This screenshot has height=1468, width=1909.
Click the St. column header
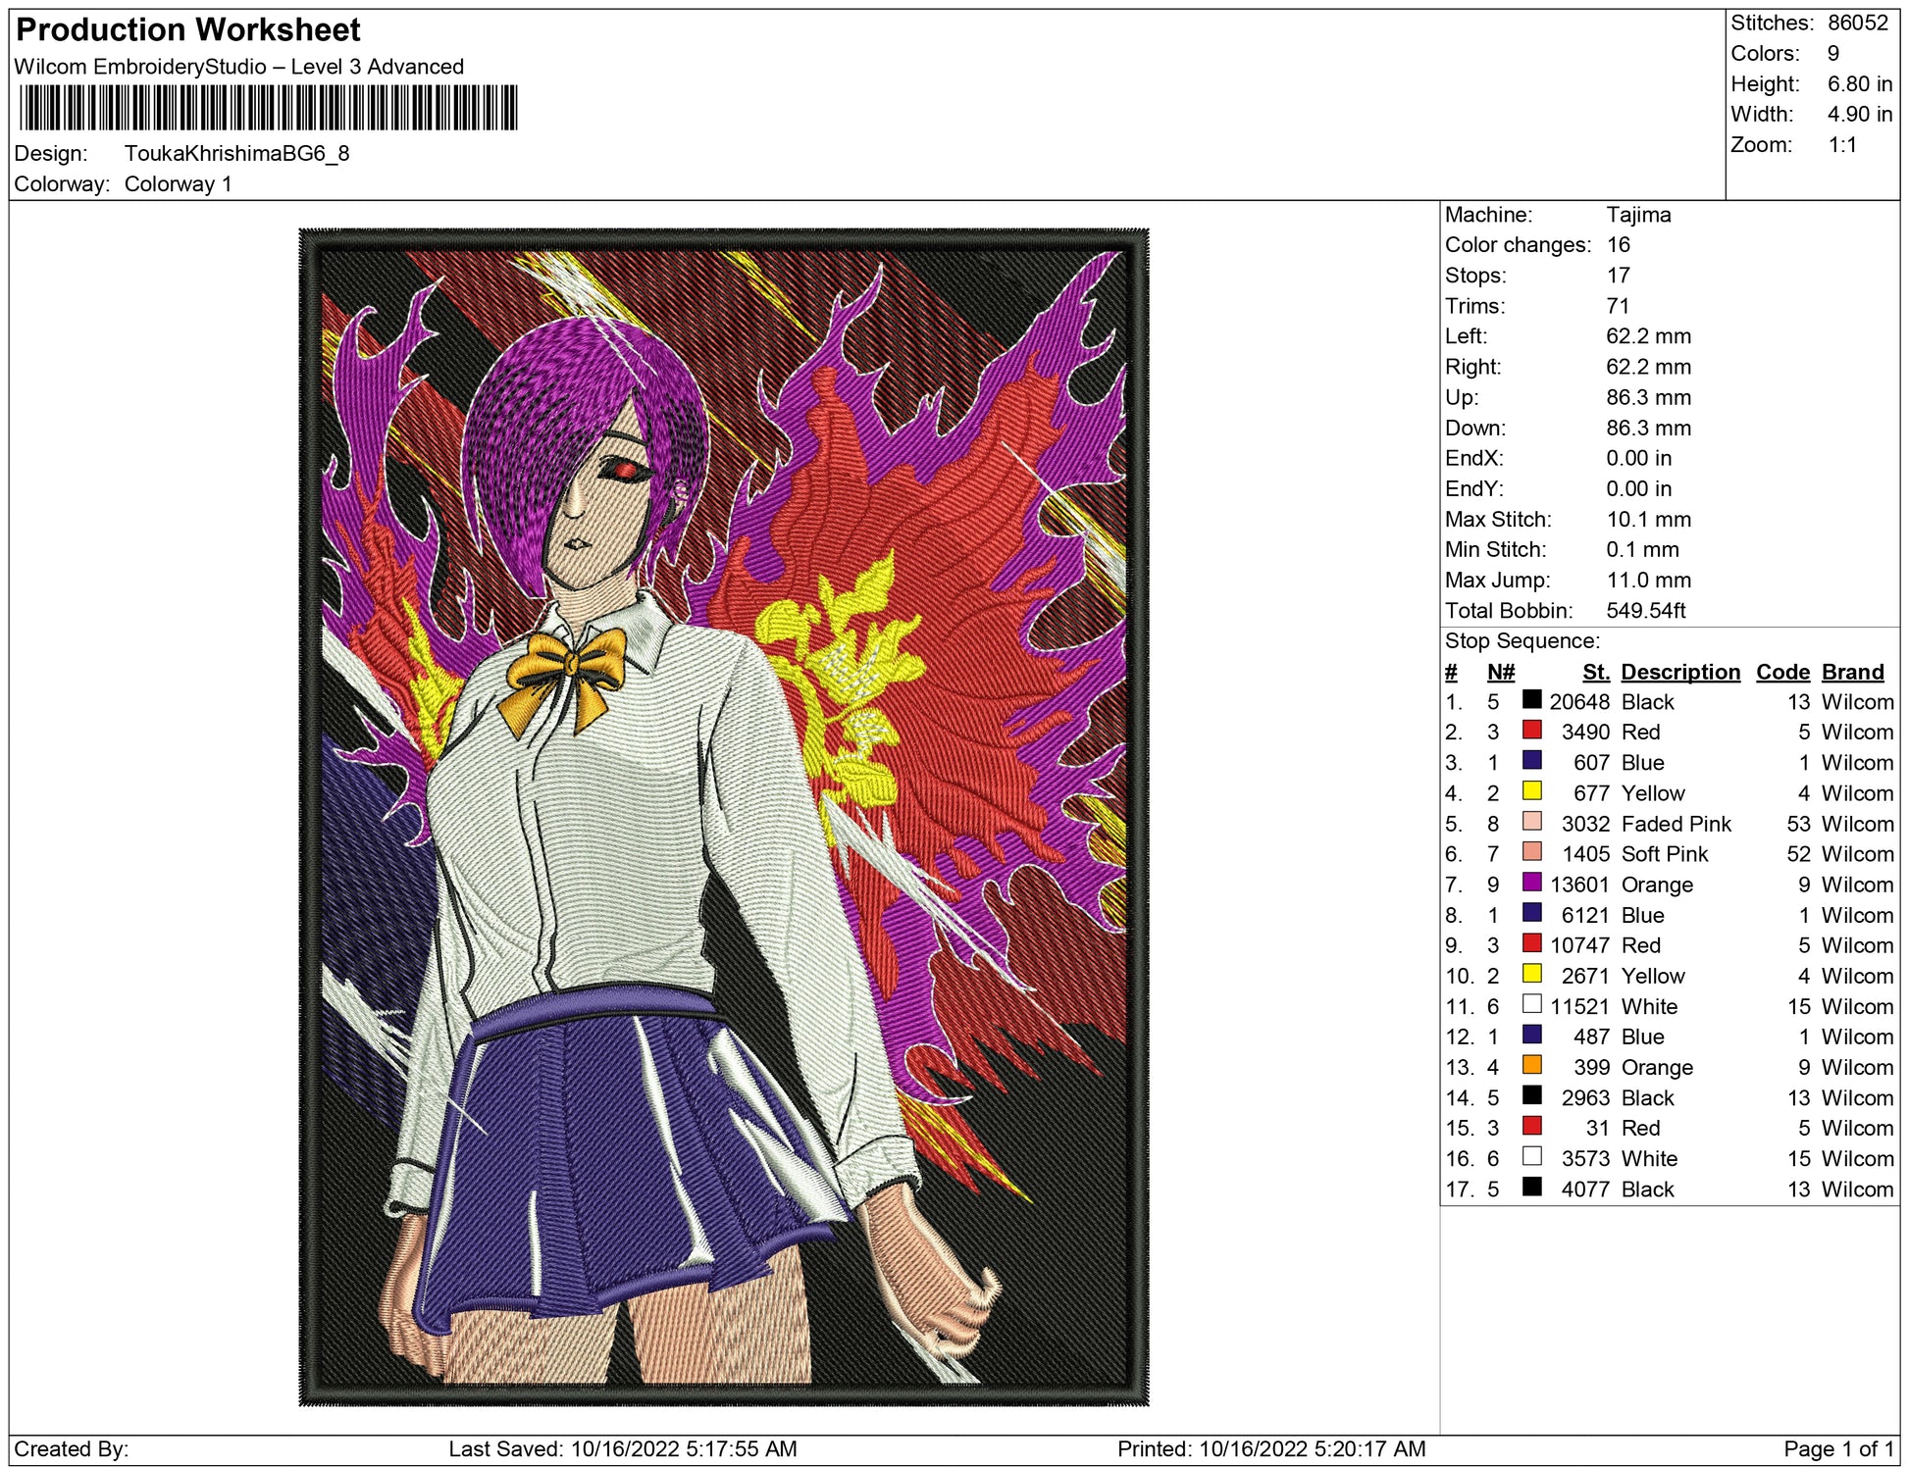[x=1595, y=672]
